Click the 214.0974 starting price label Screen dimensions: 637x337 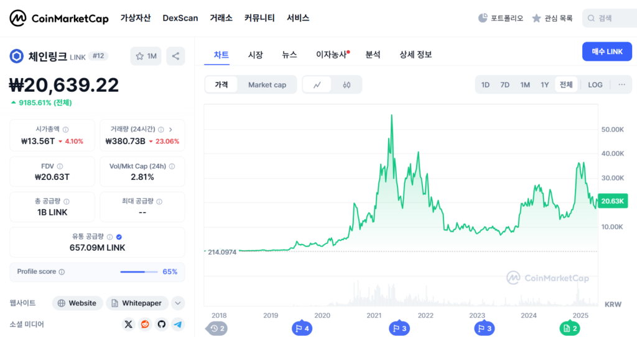(x=222, y=252)
